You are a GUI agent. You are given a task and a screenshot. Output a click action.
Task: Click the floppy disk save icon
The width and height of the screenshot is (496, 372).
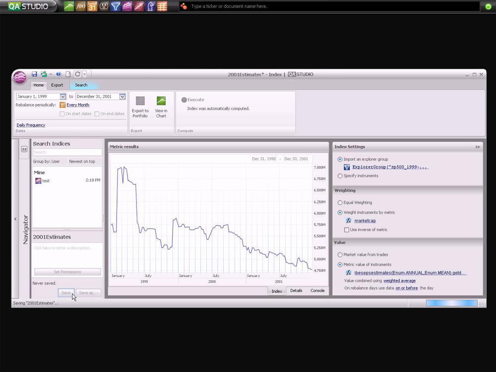pyautogui.click(x=34, y=74)
